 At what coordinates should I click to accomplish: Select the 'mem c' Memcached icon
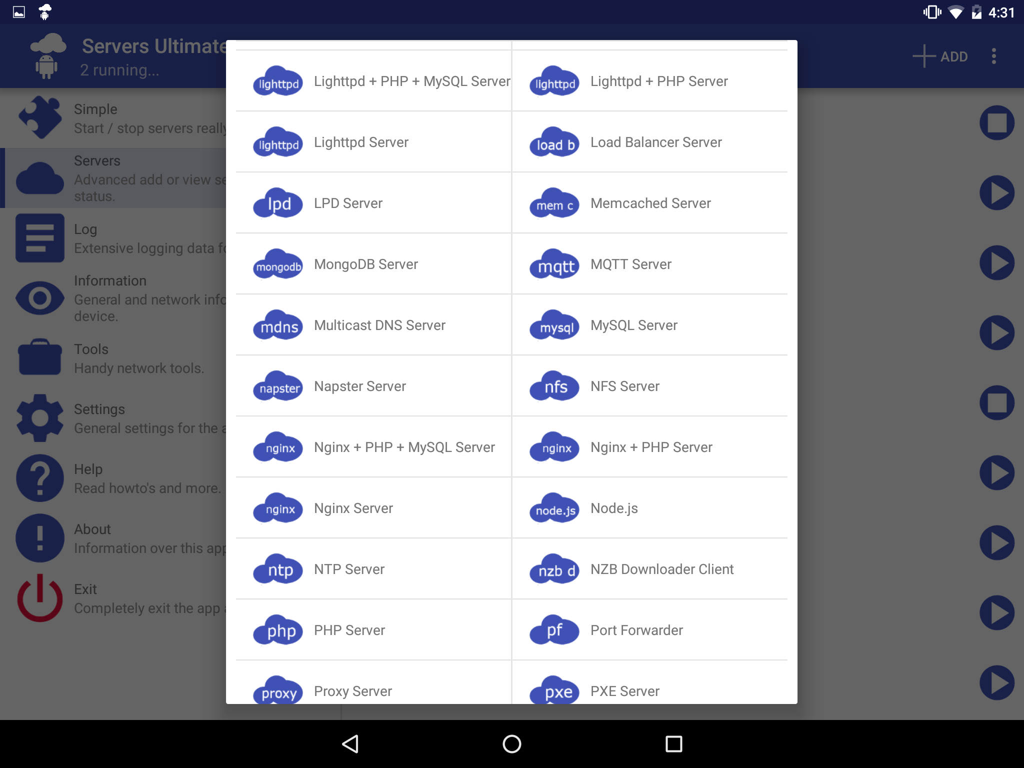coord(554,203)
